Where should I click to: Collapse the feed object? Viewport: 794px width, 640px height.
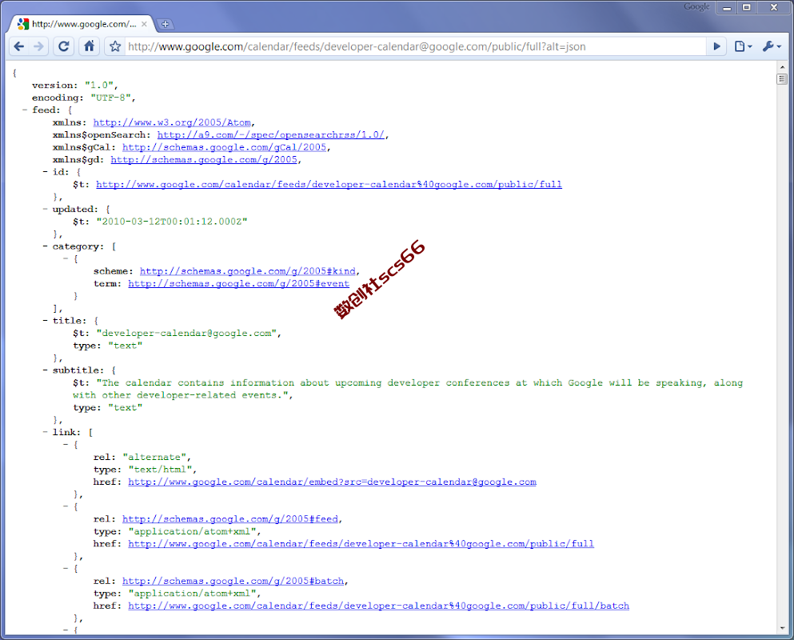[24, 110]
